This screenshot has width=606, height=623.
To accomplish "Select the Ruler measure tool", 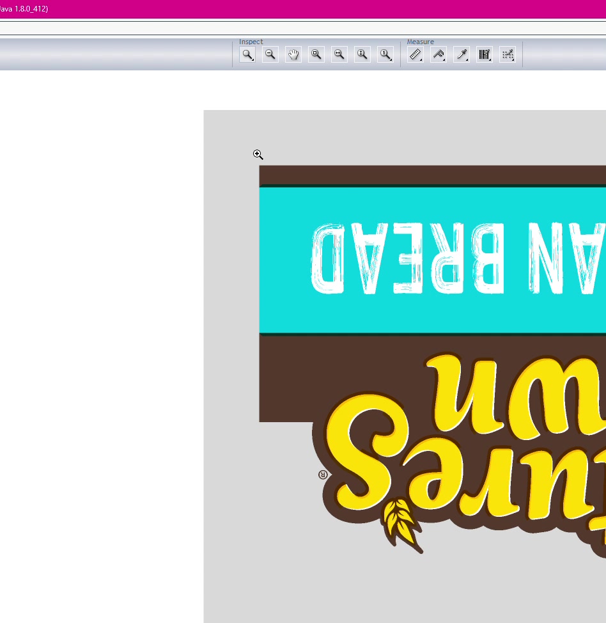I will coord(415,55).
